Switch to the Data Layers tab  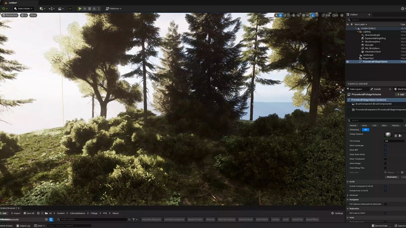click(356, 89)
